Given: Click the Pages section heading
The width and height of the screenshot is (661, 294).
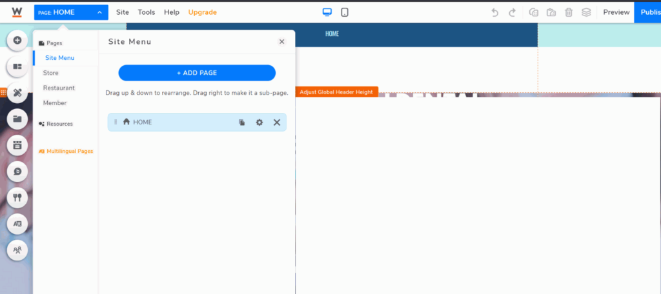Looking at the screenshot, I should 50,43.
